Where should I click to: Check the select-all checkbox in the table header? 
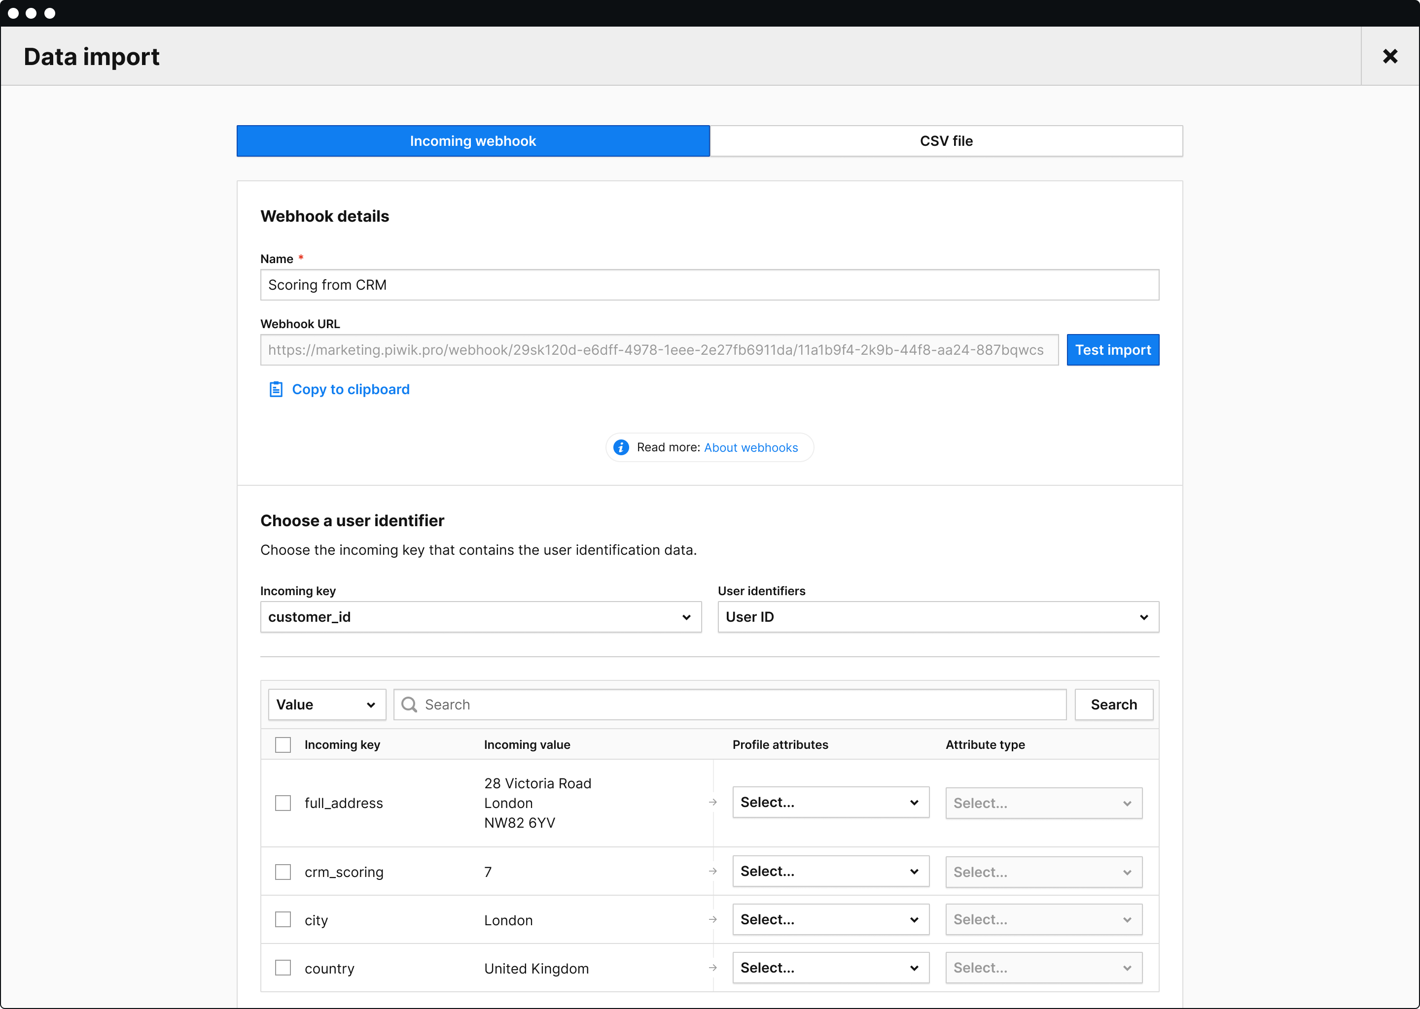(283, 744)
